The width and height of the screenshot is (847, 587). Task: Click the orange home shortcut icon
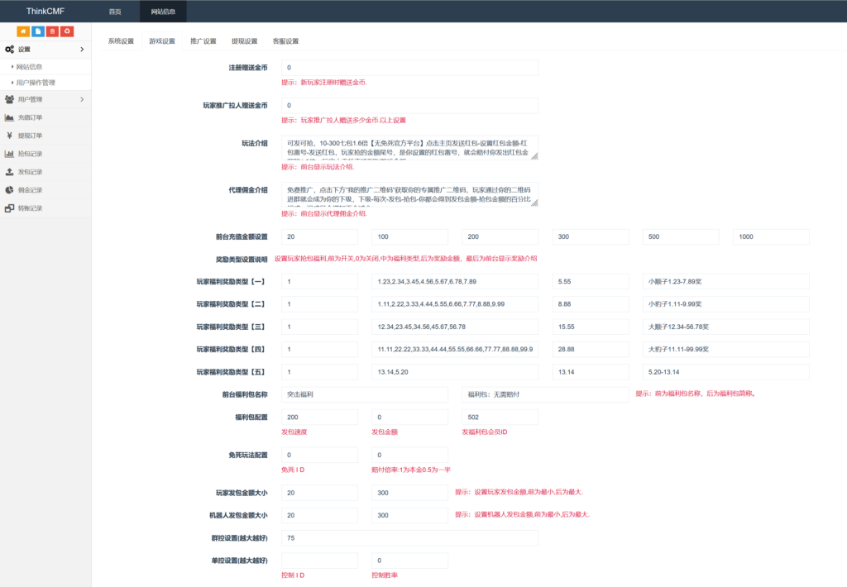click(x=23, y=31)
